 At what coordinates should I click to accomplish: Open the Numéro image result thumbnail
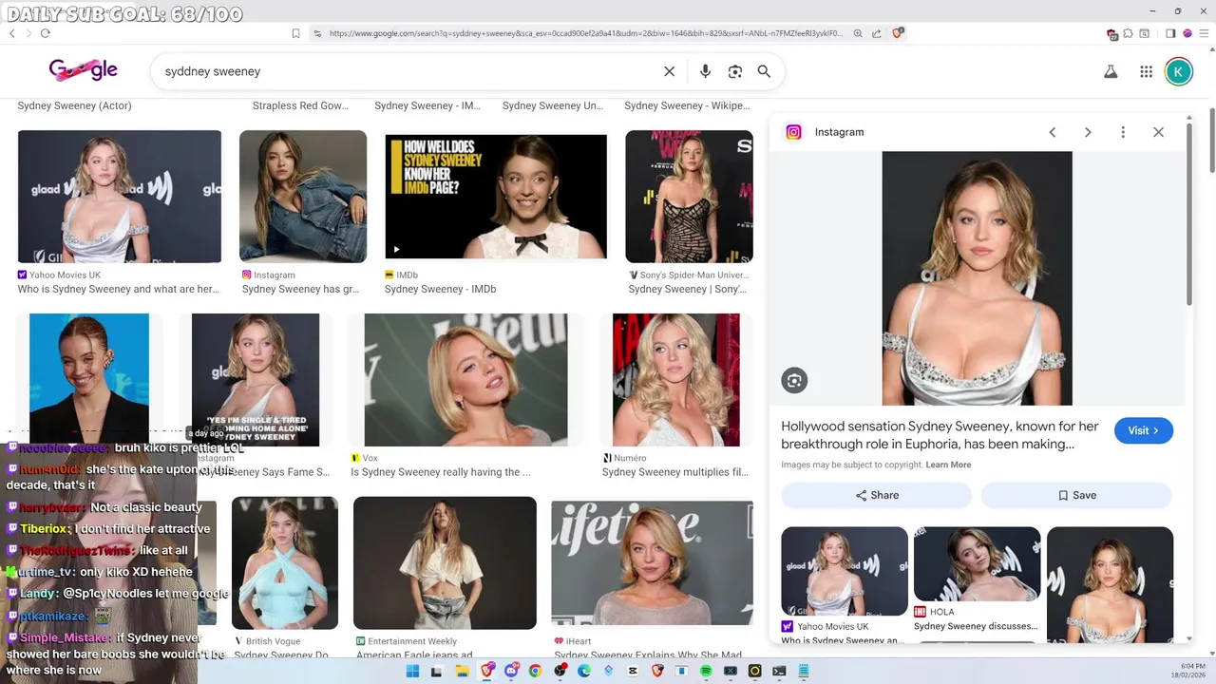(676, 380)
